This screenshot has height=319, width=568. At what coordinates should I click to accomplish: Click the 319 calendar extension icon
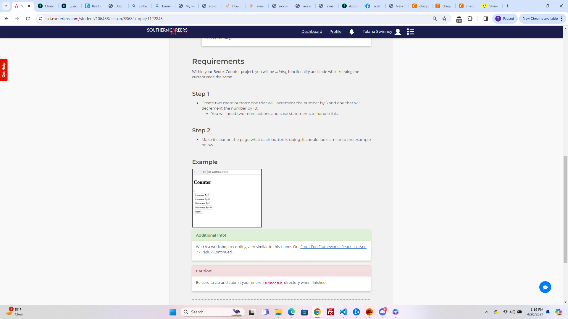pyautogui.click(x=459, y=19)
